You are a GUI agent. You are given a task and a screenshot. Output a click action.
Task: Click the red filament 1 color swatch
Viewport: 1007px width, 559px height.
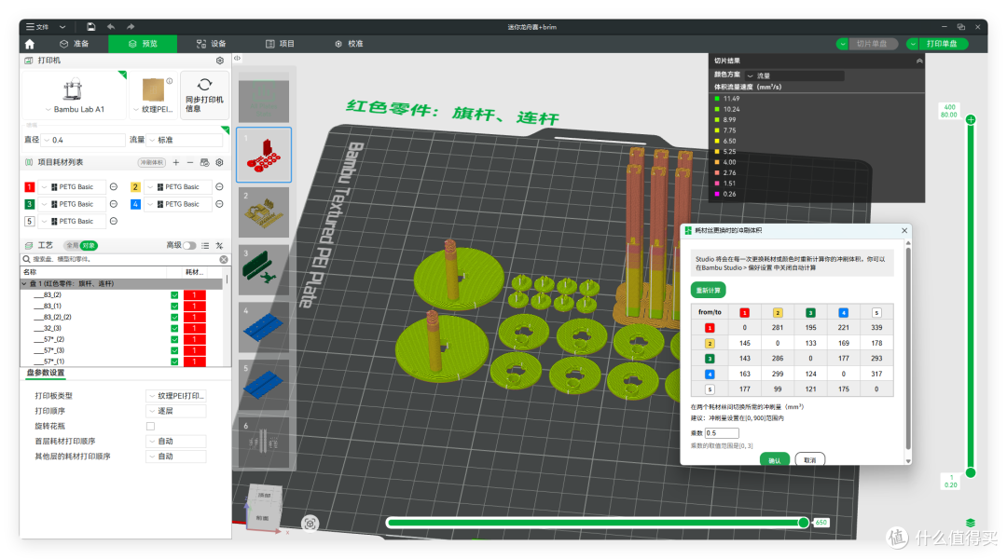tap(30, 186)
